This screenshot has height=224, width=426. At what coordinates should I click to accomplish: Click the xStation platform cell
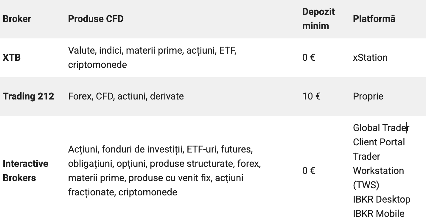(370, 57)
